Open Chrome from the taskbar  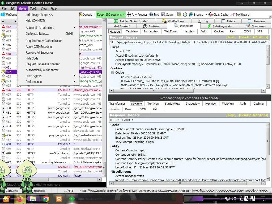(46, 199)
